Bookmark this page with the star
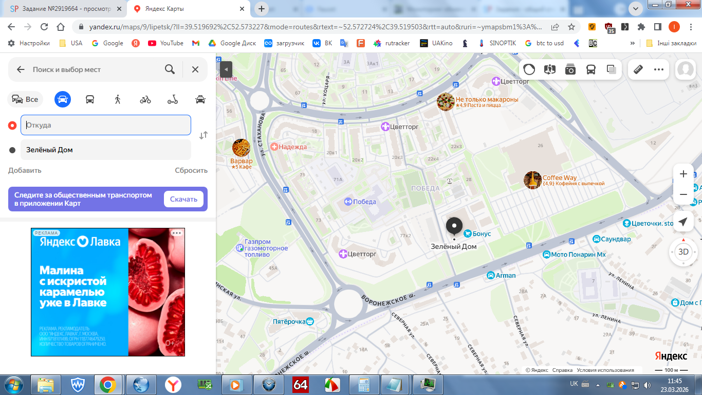Screen dimensions: 702x395 (571, 27)
